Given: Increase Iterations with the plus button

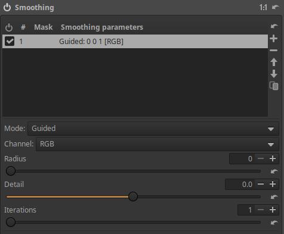Looking at the screenshot, I should pyautogui.click(x=273, y=210).
